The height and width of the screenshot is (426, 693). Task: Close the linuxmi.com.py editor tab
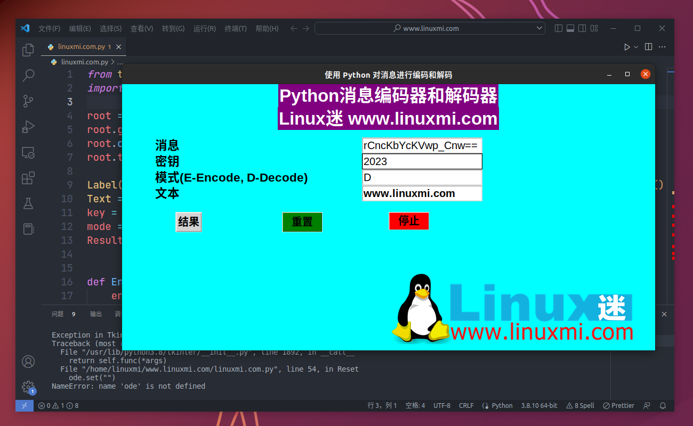(118, 47)
